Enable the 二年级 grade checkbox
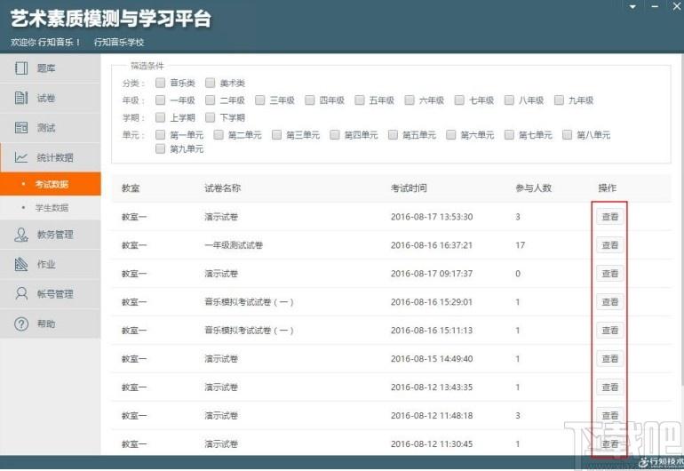 pos(210,100)
